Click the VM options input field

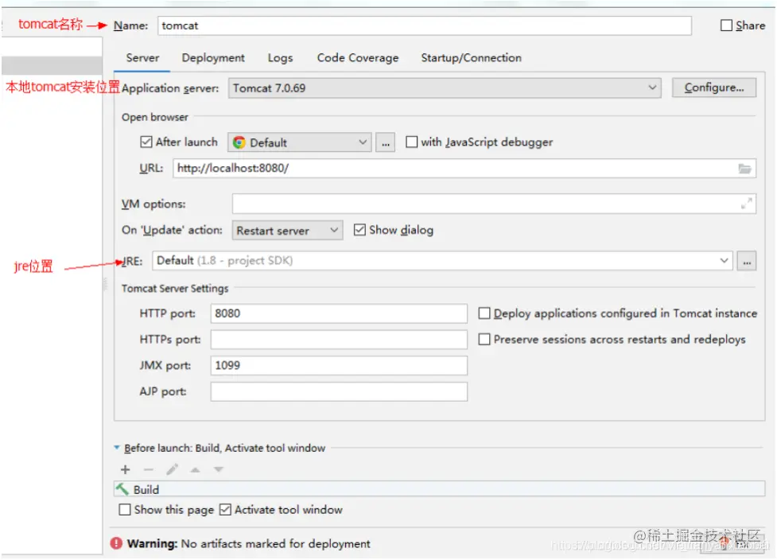494,203
